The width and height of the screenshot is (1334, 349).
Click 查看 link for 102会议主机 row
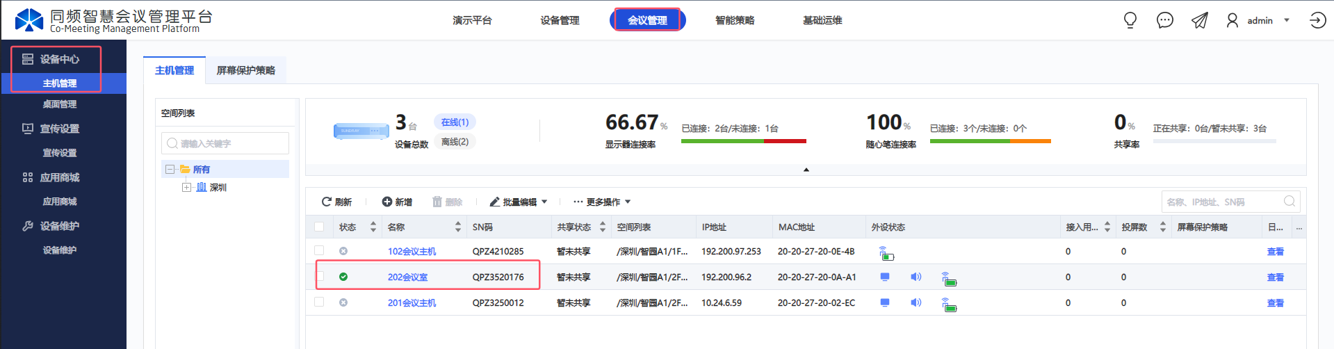1276,252
